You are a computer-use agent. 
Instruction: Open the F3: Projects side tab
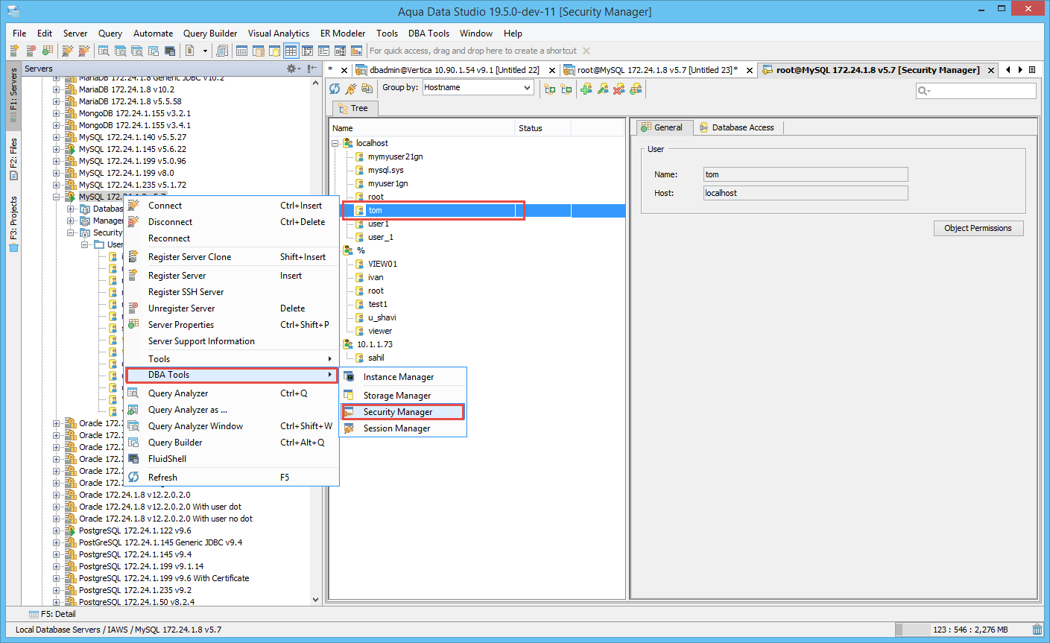(13, 224)
